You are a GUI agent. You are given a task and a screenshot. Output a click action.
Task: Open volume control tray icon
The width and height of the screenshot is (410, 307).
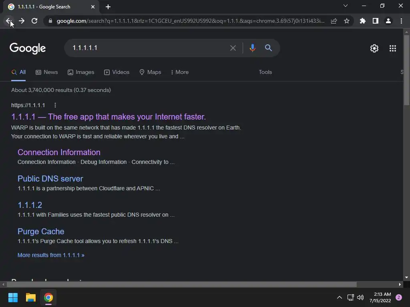tap(360, 297)
